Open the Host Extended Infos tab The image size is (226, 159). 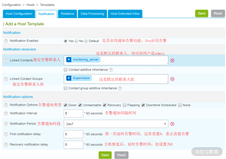(x=125, y=14)
